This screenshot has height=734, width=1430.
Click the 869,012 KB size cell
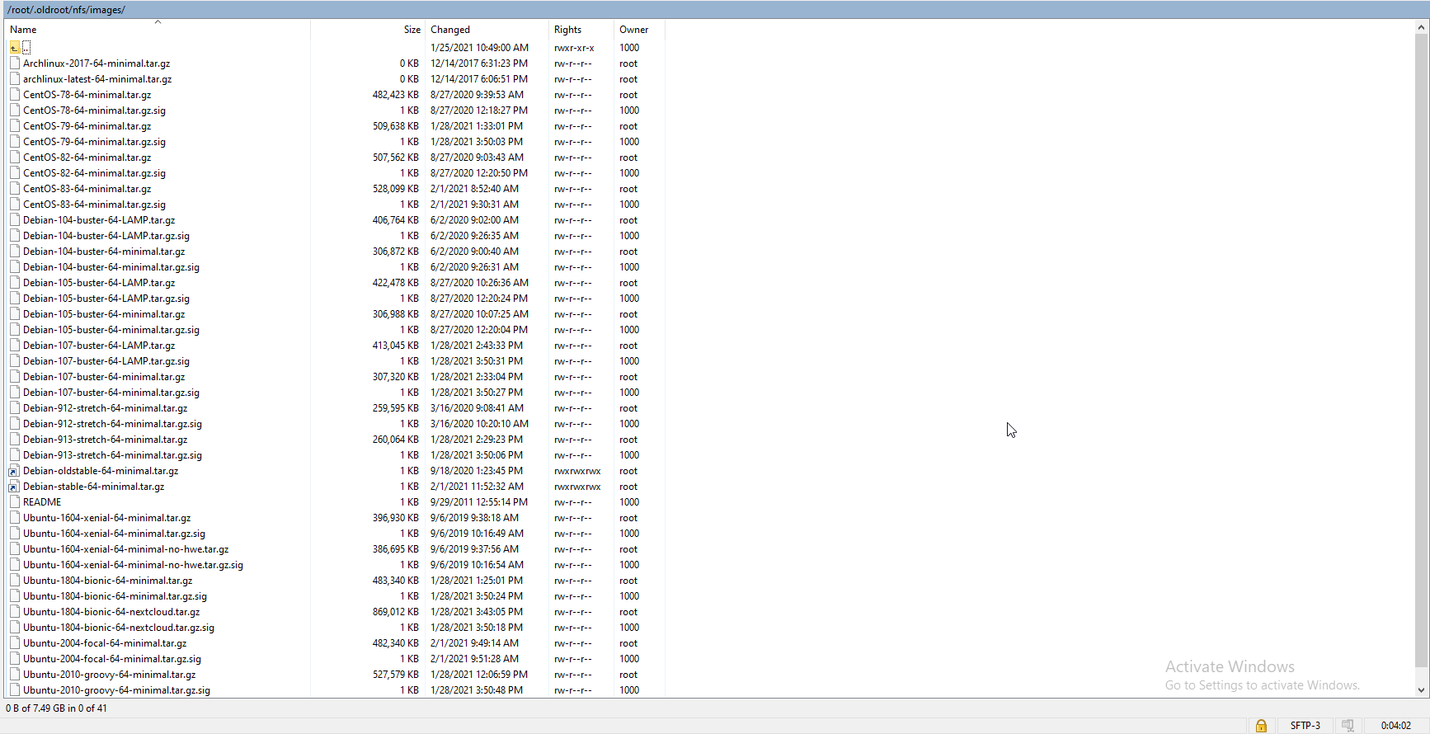(396, 612)
